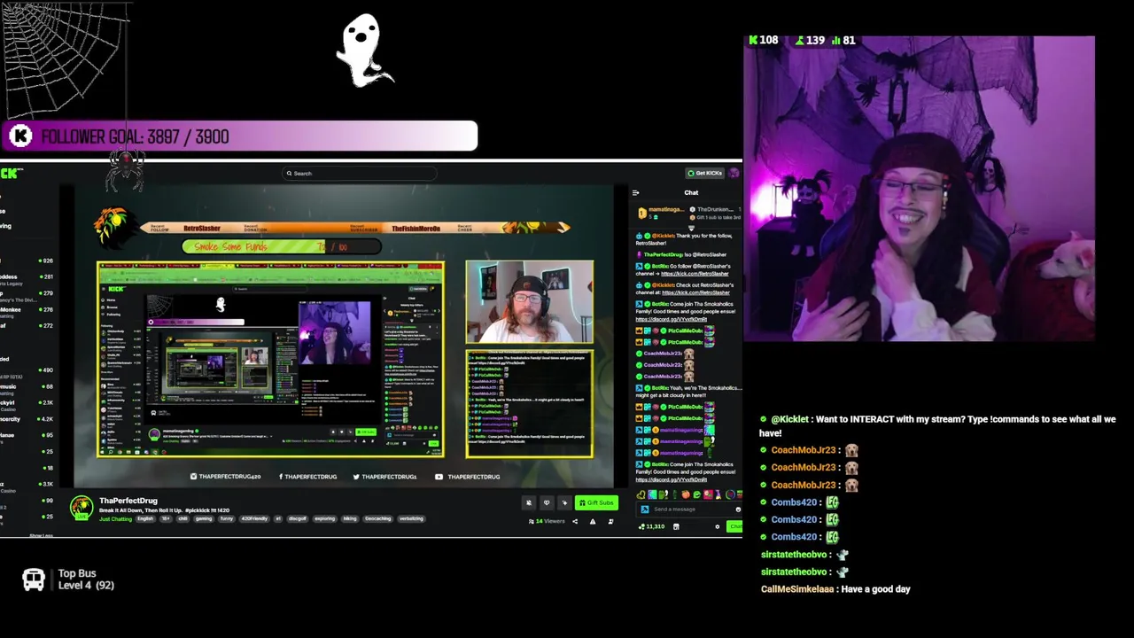Click the Follower Goal progress bar overlay
This screenshot has height=638, width=1134.
tap(241, 136)
